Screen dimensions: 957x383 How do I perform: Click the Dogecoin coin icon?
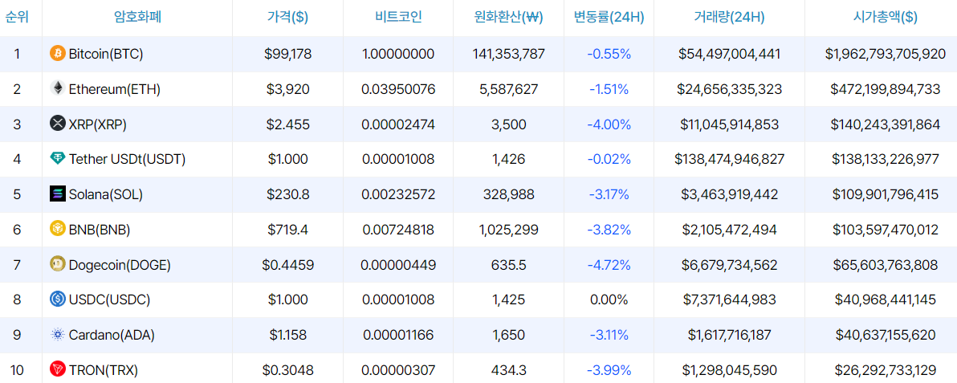click(x=57, y=264)
